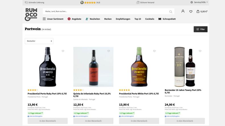The height and width of the screenshot is (126, 225).
Task: Open the Top 10 page
Action: coord(138,19)
